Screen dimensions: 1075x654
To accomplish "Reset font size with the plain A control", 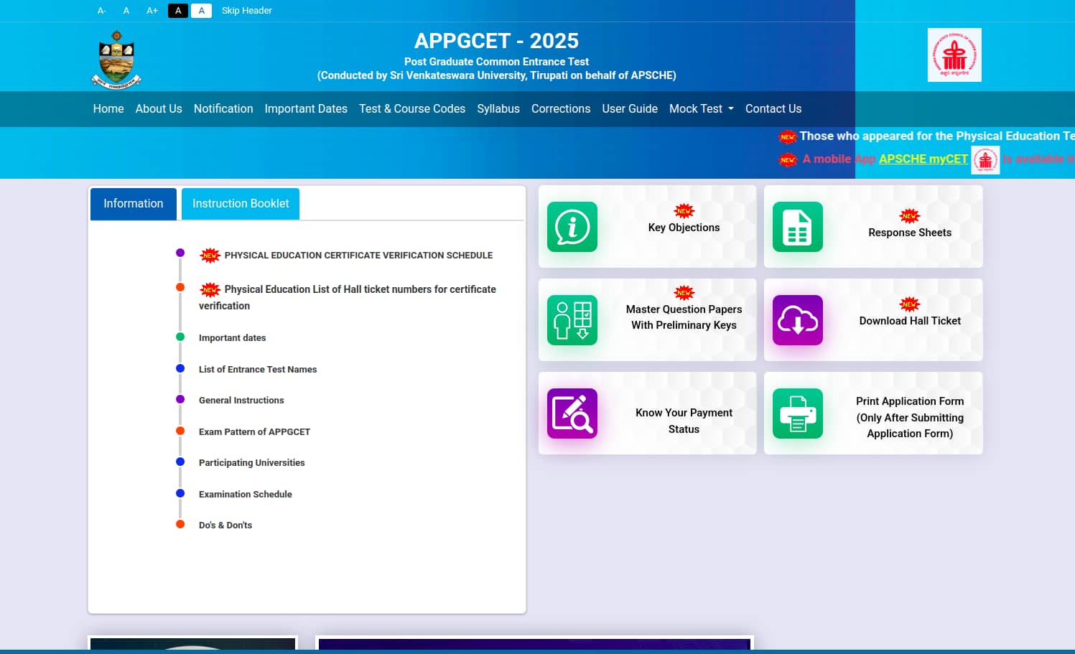I will click(126, 11).
